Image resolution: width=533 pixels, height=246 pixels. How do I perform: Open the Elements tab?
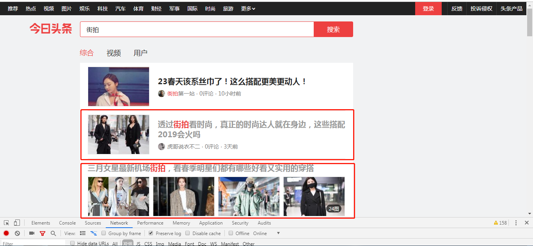pyautogui.click(x=41, y=223)
